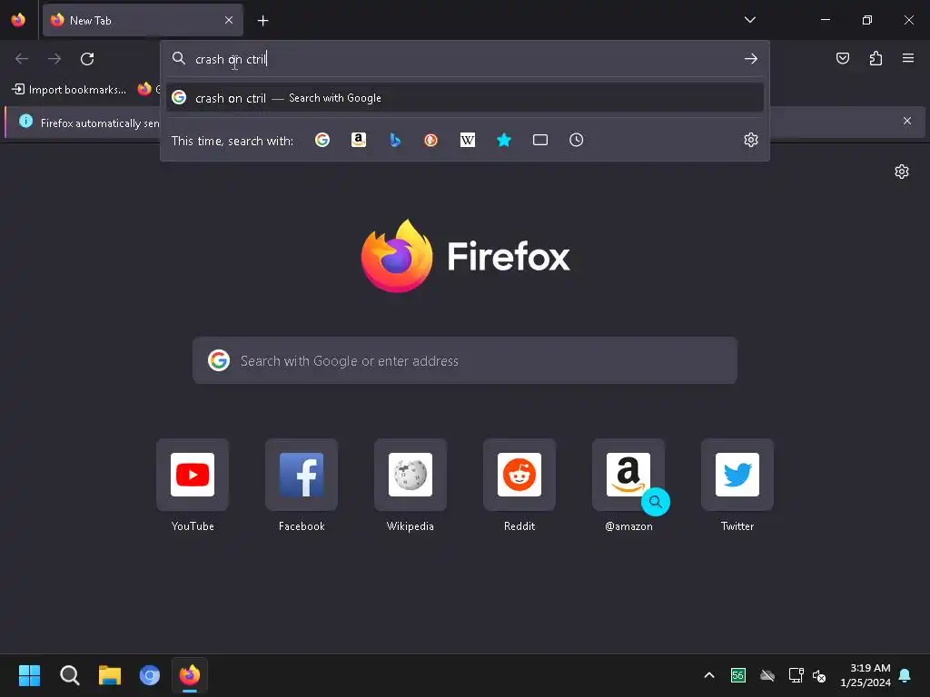Save to Pocket using the toolbar icon
Image resolution: width=930 pixels, height=697 pixels.
843,58
